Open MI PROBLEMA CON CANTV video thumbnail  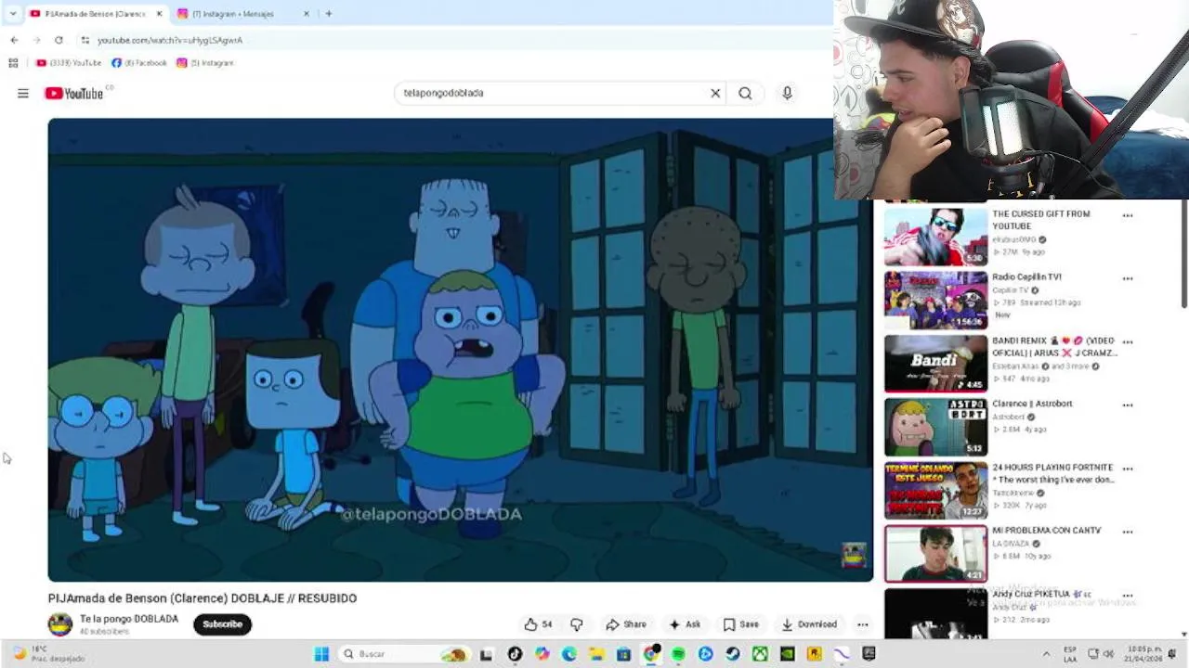(x=935, y=554)
